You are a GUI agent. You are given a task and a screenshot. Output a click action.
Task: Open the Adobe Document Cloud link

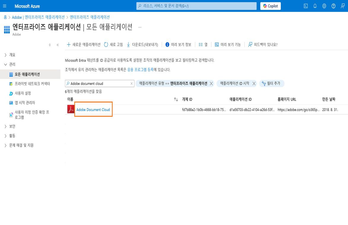[93, 109]
